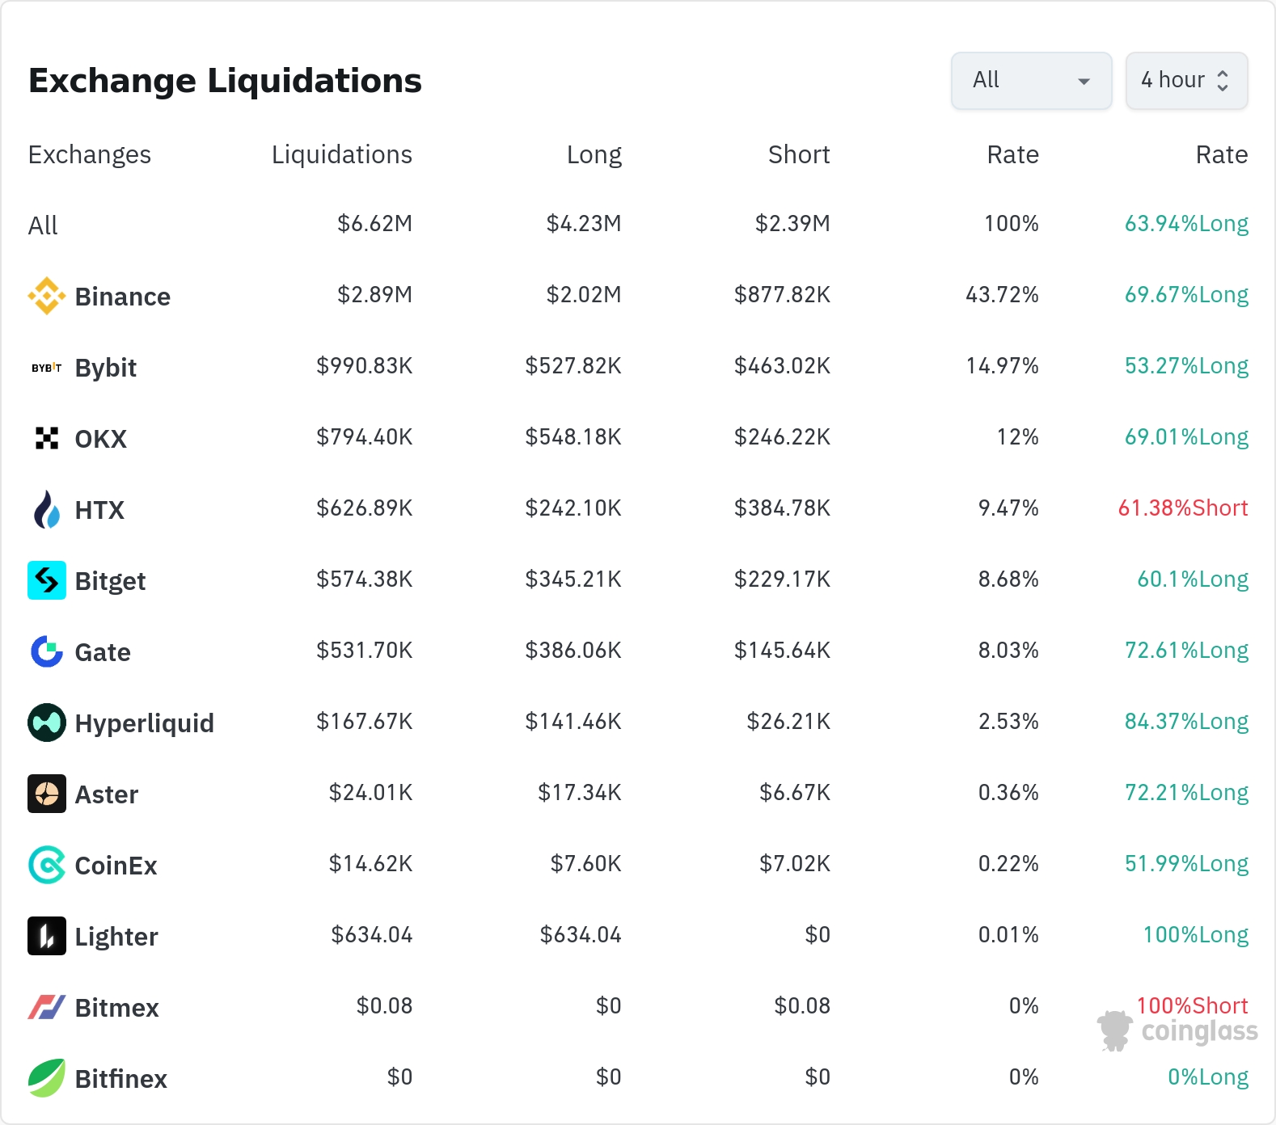Viewport: 1276px width, 1125px height.
Task: Click the coinglass watermark logo
Action: (x=1178, y=1031)
